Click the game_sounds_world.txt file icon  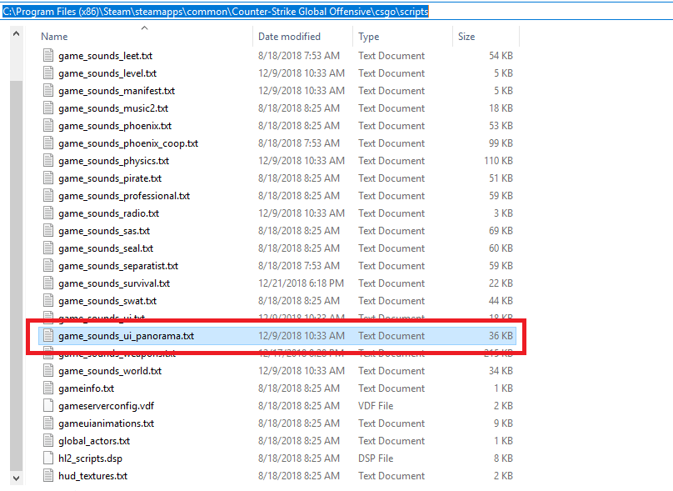[x=48, y=371]
